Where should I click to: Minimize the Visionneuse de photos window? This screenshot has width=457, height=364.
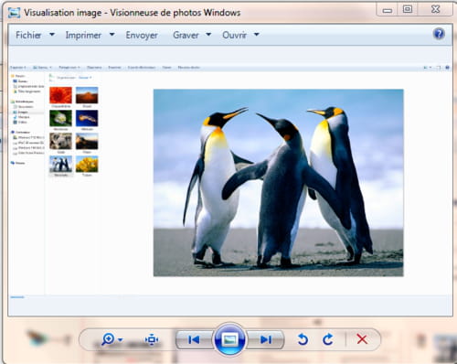click(x=388, y=10)
